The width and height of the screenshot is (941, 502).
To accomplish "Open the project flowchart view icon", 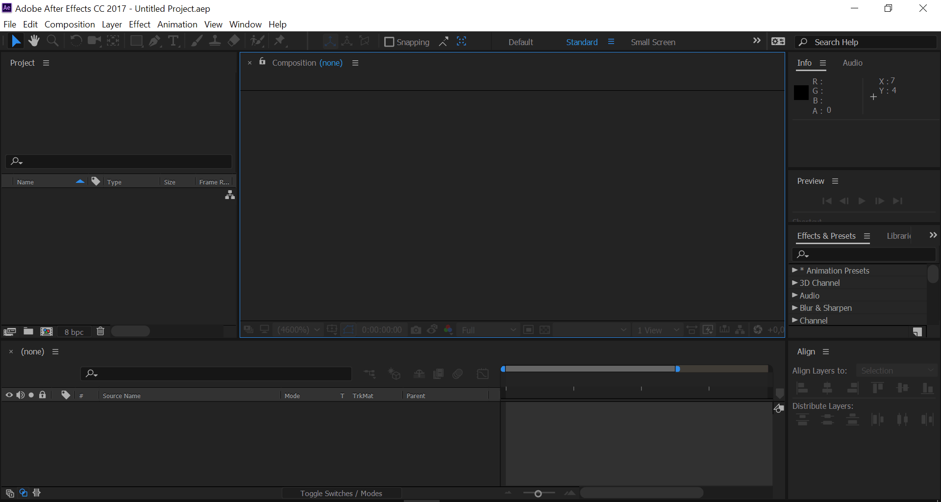I will coord(230,195).
